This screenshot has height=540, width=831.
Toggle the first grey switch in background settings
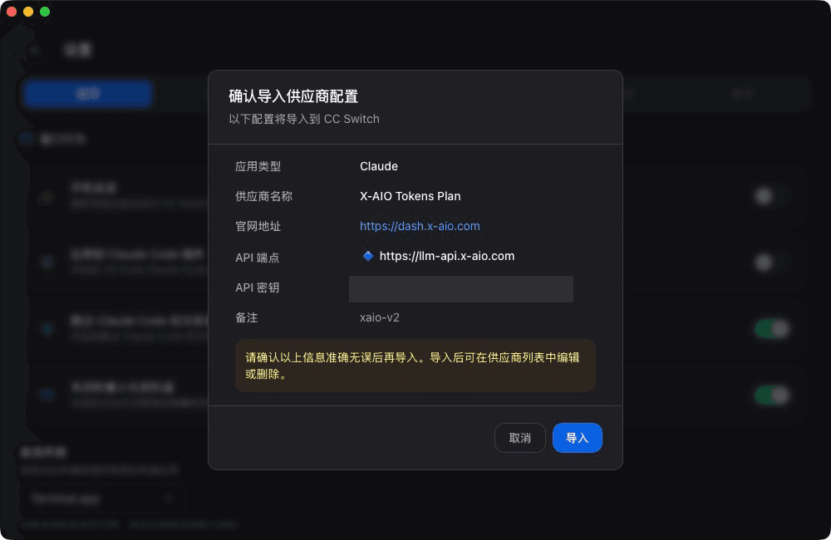772,196
